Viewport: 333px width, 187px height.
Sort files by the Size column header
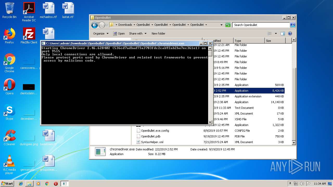pos(275,41)
